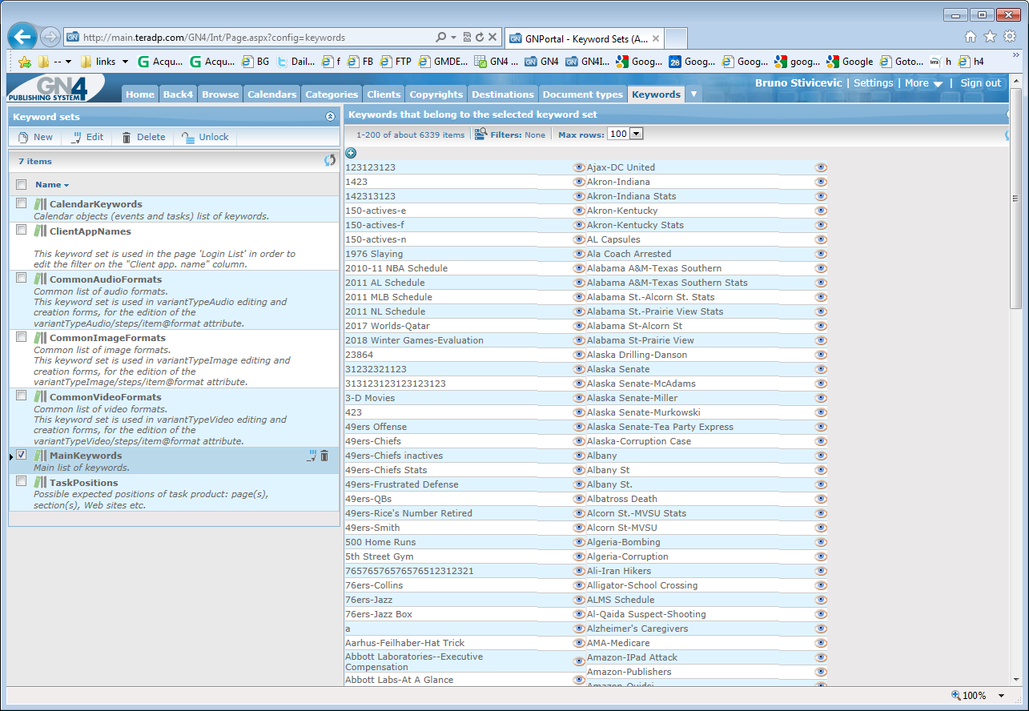Select the Alligator-School Crossing keyword
This screenshot has height=711, width=1029.
tap(642, 585)
